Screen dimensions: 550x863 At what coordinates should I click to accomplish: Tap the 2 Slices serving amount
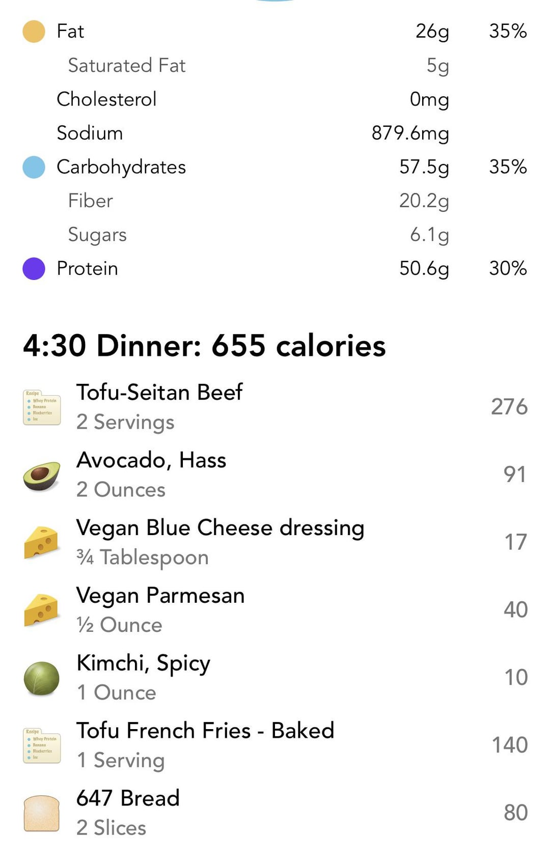(111, 828)
